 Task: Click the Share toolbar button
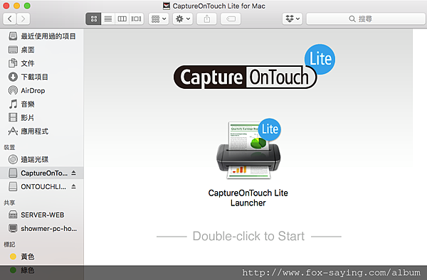pos(206,18)
